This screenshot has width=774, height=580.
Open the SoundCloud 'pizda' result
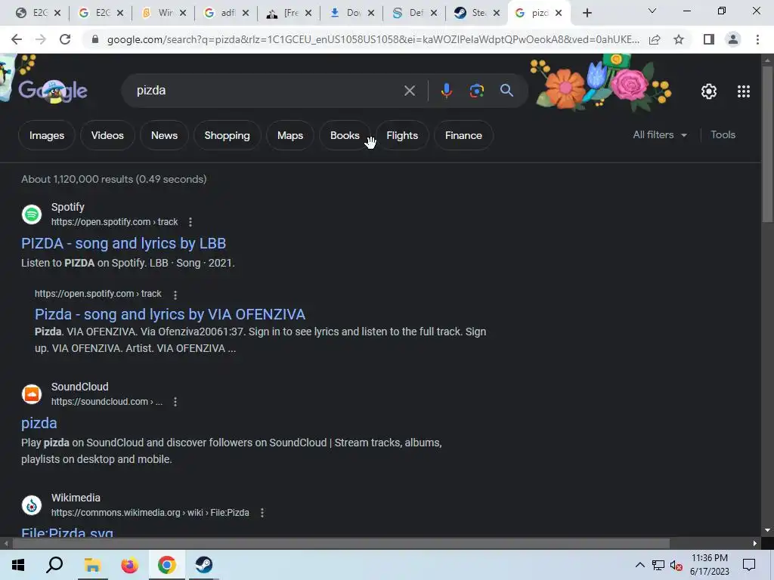coord(39,423)
